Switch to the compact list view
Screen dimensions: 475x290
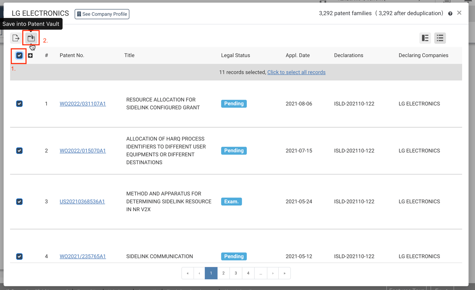(440, 38)
